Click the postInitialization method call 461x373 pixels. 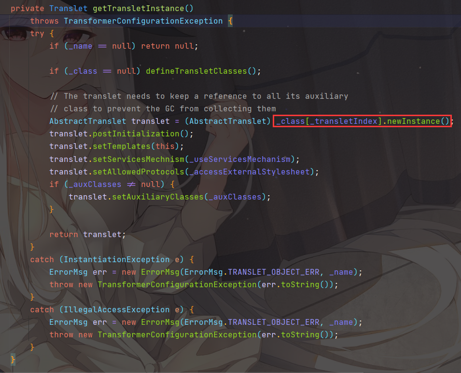click(136, 134)
